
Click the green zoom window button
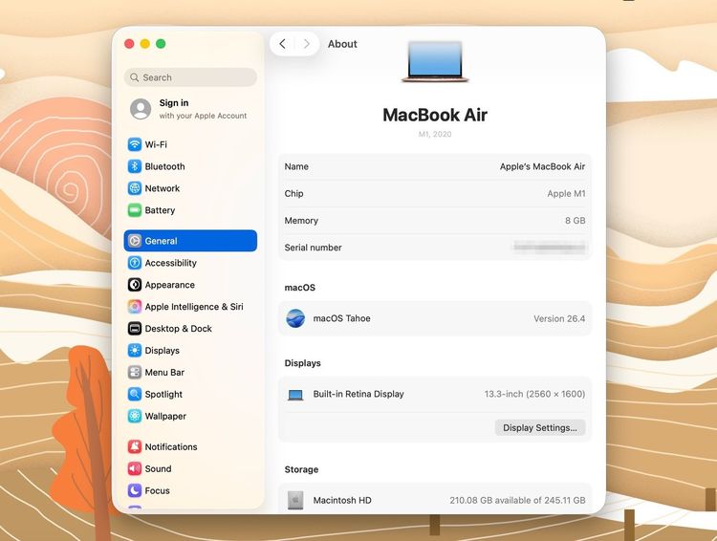(161, 43)
